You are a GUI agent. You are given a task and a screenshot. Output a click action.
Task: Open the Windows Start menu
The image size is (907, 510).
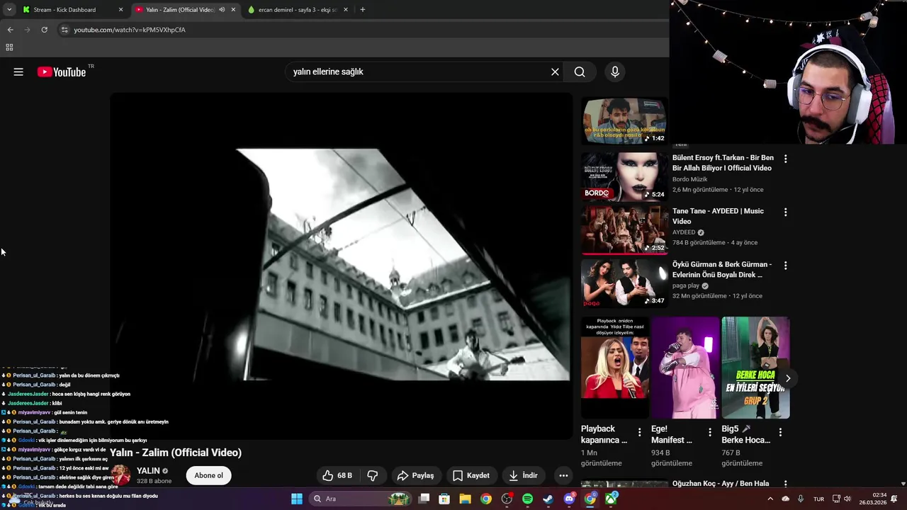click(x=297, y=499)
